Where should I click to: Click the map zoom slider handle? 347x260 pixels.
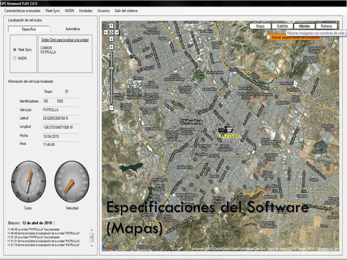click(x=111, y=68)
